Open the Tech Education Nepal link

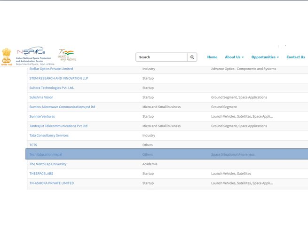46,154
